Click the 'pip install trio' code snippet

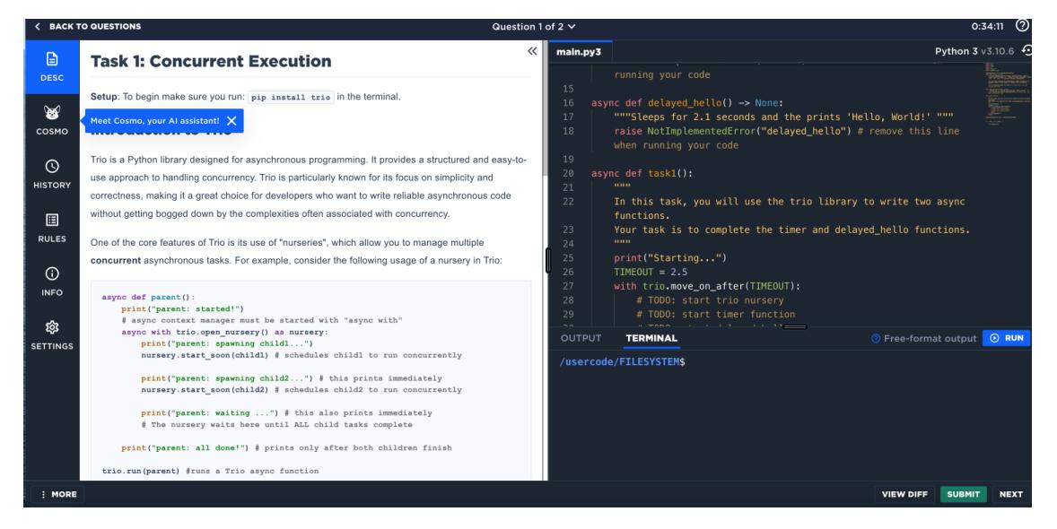pos(291,97)
